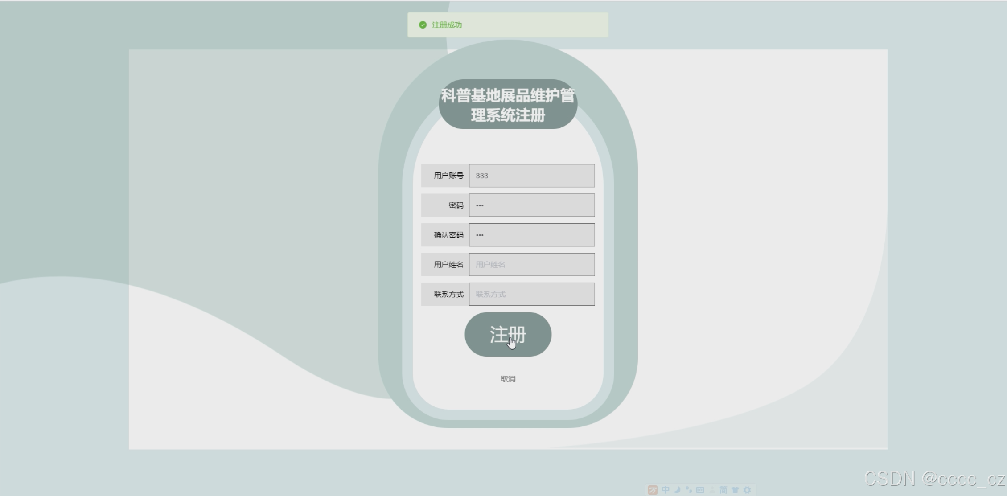
Task: Click the 取消 cancel link
Action: point(508,379)
